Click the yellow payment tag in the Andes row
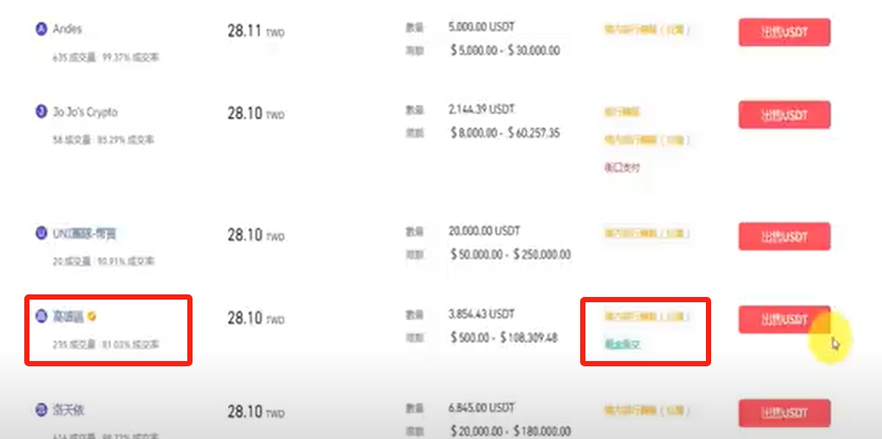Viewport: 882px width, 439px height. point(647,29)
